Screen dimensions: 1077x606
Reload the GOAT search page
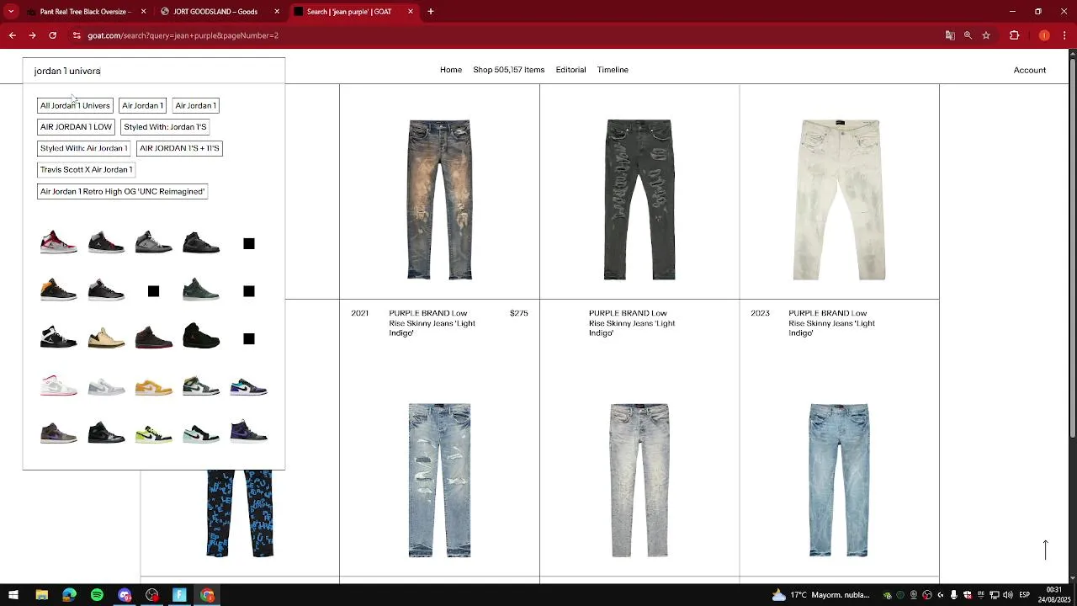(x=52, y=35)
